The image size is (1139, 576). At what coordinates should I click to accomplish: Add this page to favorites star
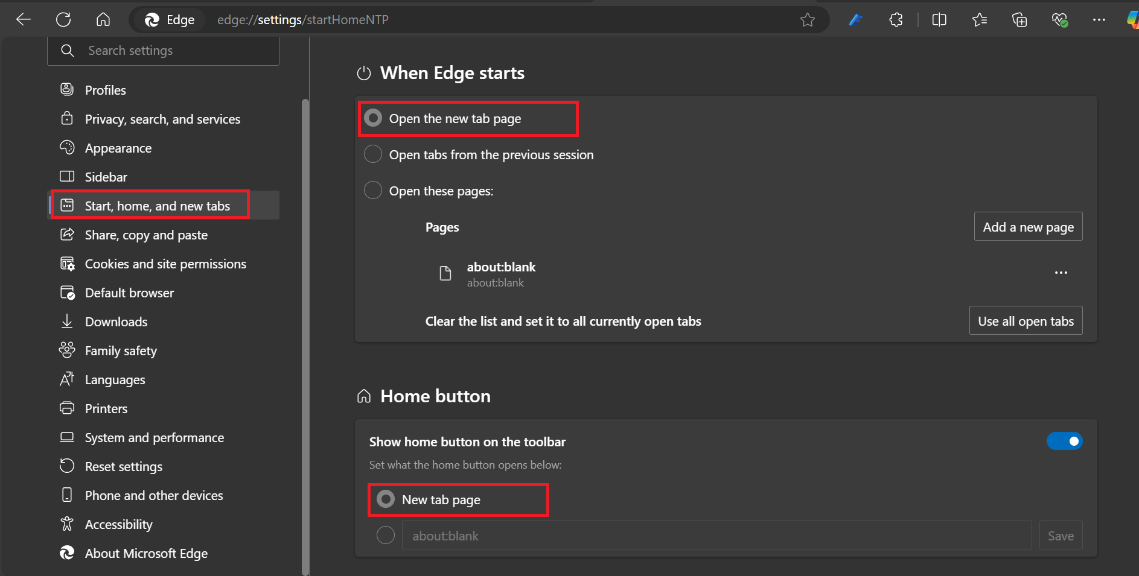tap(808, 20)
